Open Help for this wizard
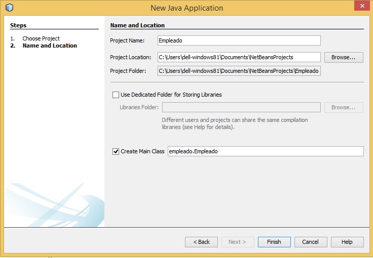 [347, 242]
